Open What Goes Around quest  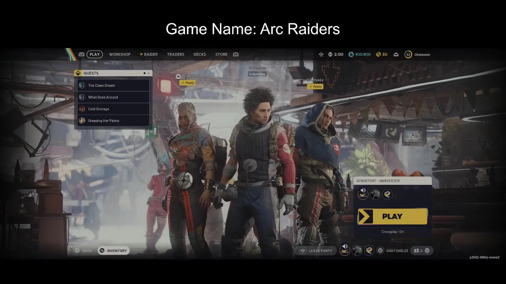coord(113,97)
